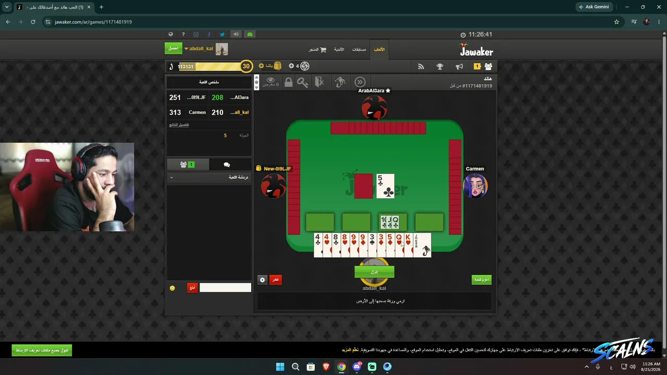Viewport: 667px width, 375px height.
Task: Open the تفاصيل النتائج results details link
Action: coord(179,125)
